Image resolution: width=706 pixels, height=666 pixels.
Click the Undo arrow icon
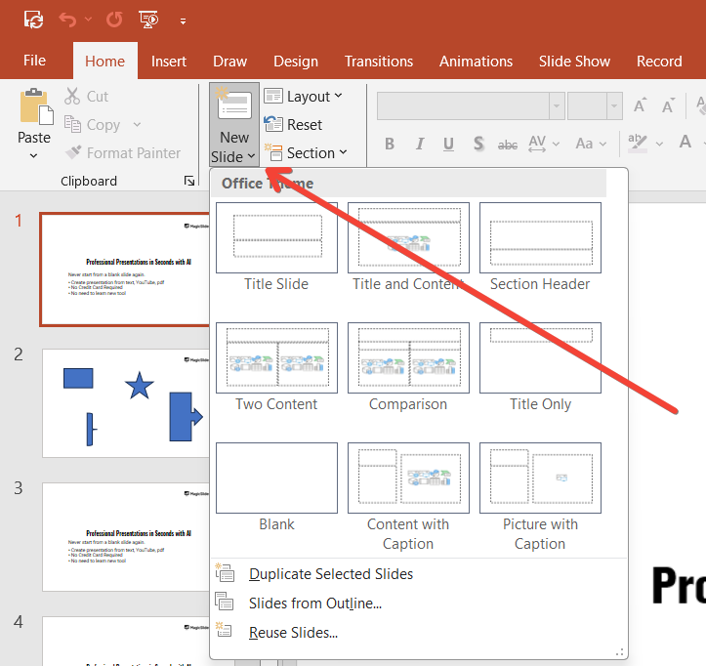point(66,20)
